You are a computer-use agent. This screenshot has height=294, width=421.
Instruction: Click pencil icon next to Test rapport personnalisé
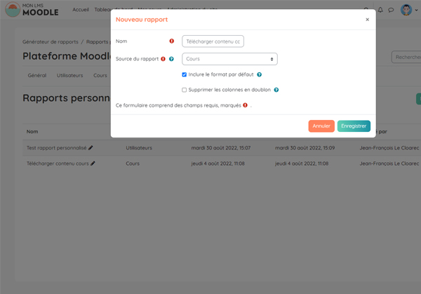click(91, 148)
